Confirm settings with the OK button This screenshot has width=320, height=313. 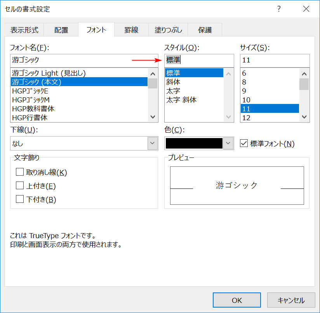[237, 300]
